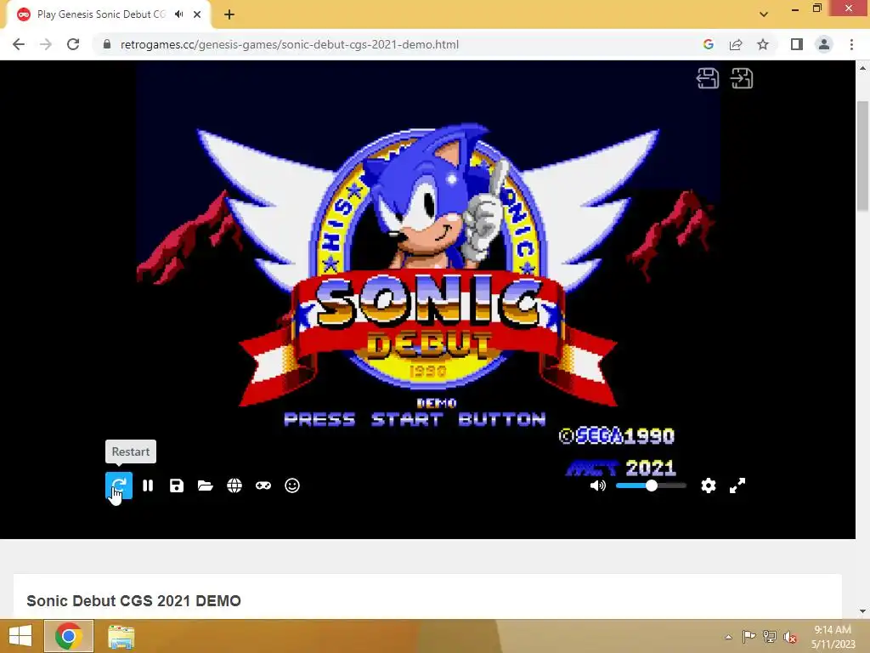Close the Sonic Debut tab

click(x=197, y=14)
